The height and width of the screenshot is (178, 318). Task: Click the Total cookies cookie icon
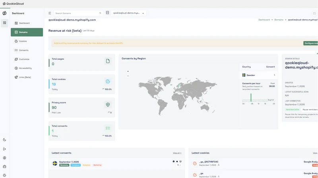click(x=108, y=81)
